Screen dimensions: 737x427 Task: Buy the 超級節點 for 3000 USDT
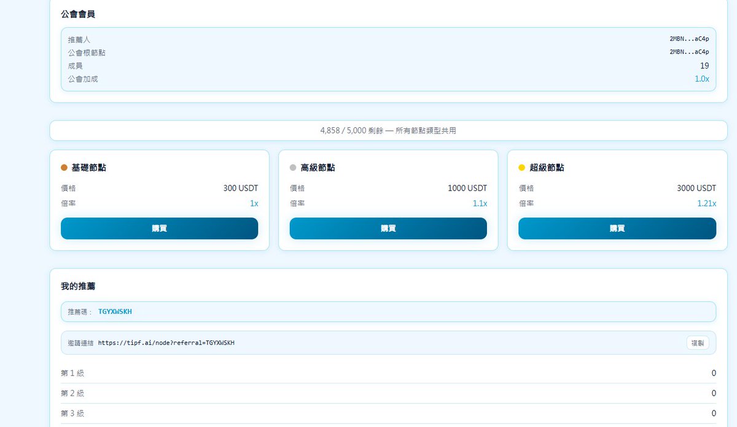(x=617, y=228)
